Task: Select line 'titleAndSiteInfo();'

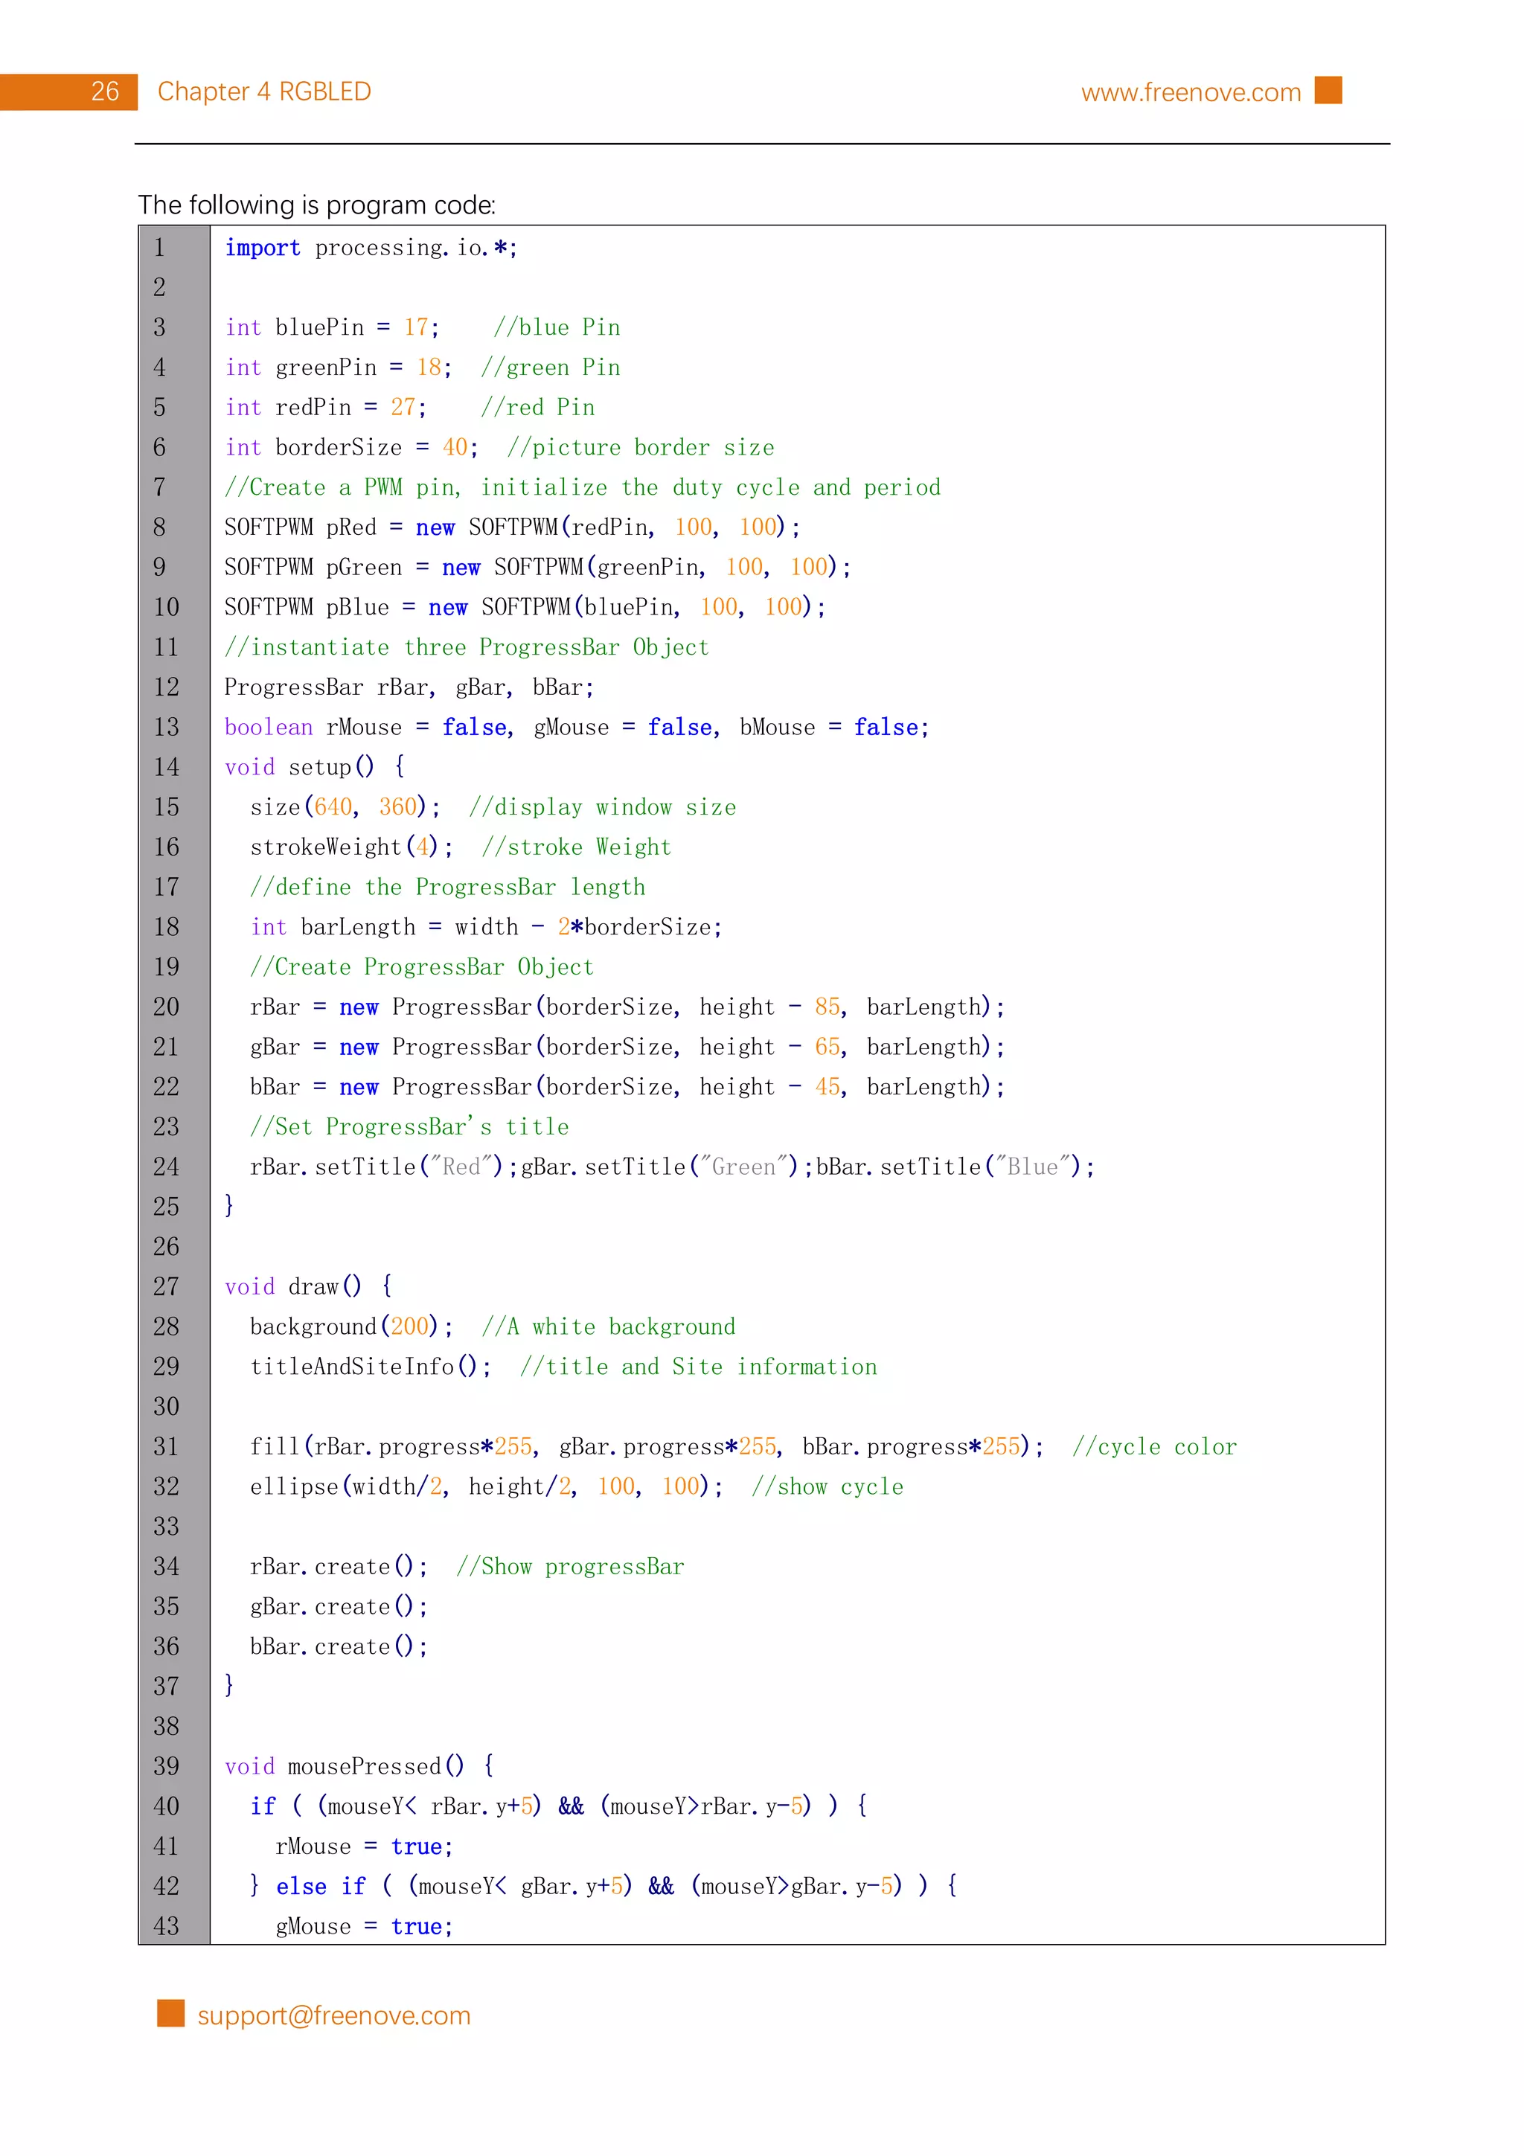Action: click(370, 1366)
